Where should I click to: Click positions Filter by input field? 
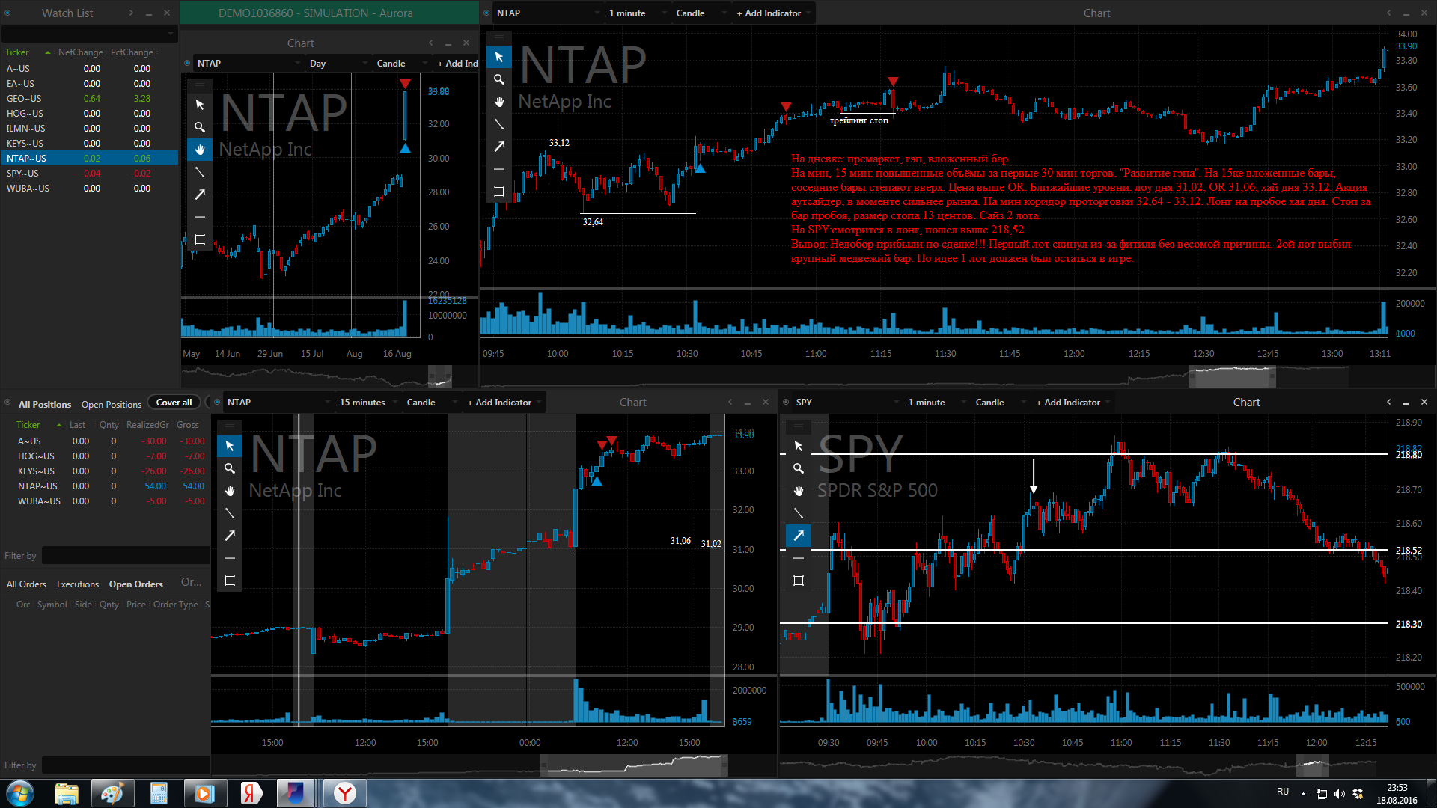click(126, 555)
